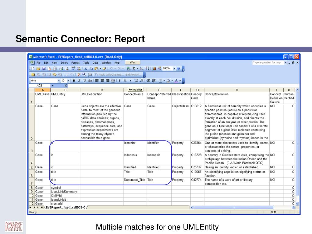Screen dimensions: 312x234
Task: Click column H header
Action: (x=237, y=90)
